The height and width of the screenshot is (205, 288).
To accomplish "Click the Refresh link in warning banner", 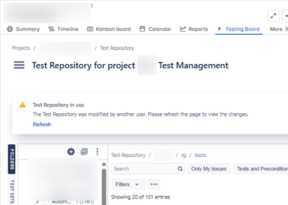I will [x=42, y=124].
